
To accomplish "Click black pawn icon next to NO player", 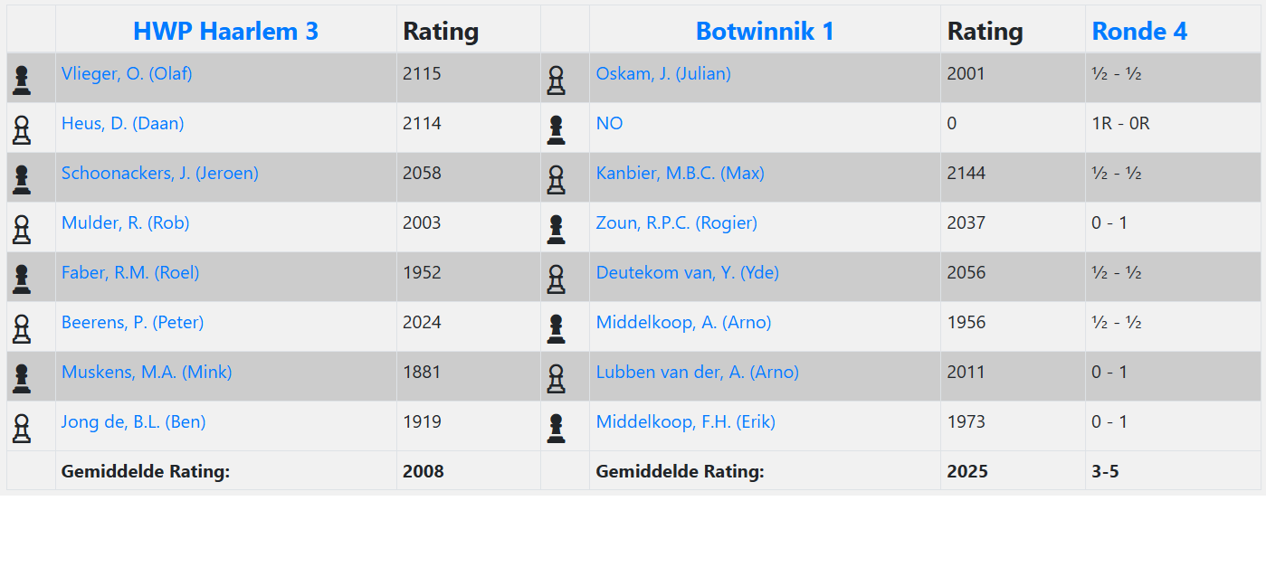I will [556, 130].
